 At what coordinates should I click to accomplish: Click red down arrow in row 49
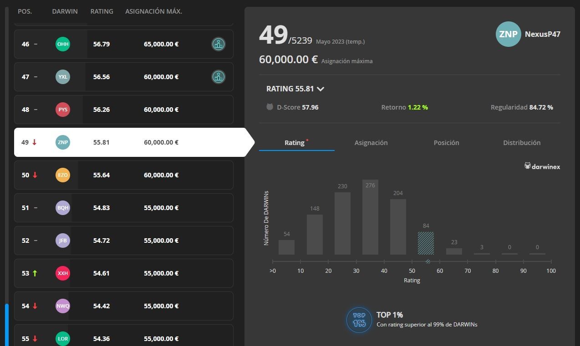point(35,142)
